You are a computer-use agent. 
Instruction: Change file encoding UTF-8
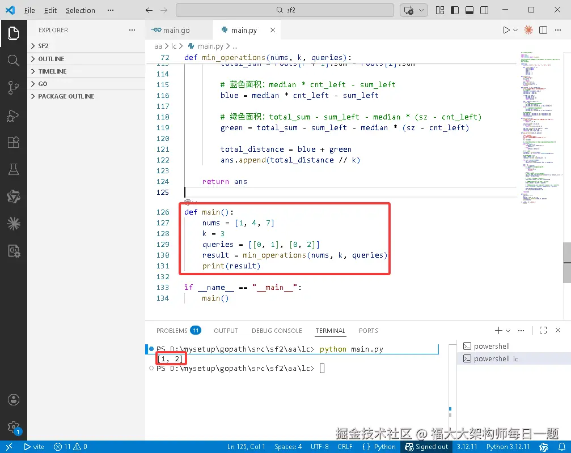[x=320, y=446]
